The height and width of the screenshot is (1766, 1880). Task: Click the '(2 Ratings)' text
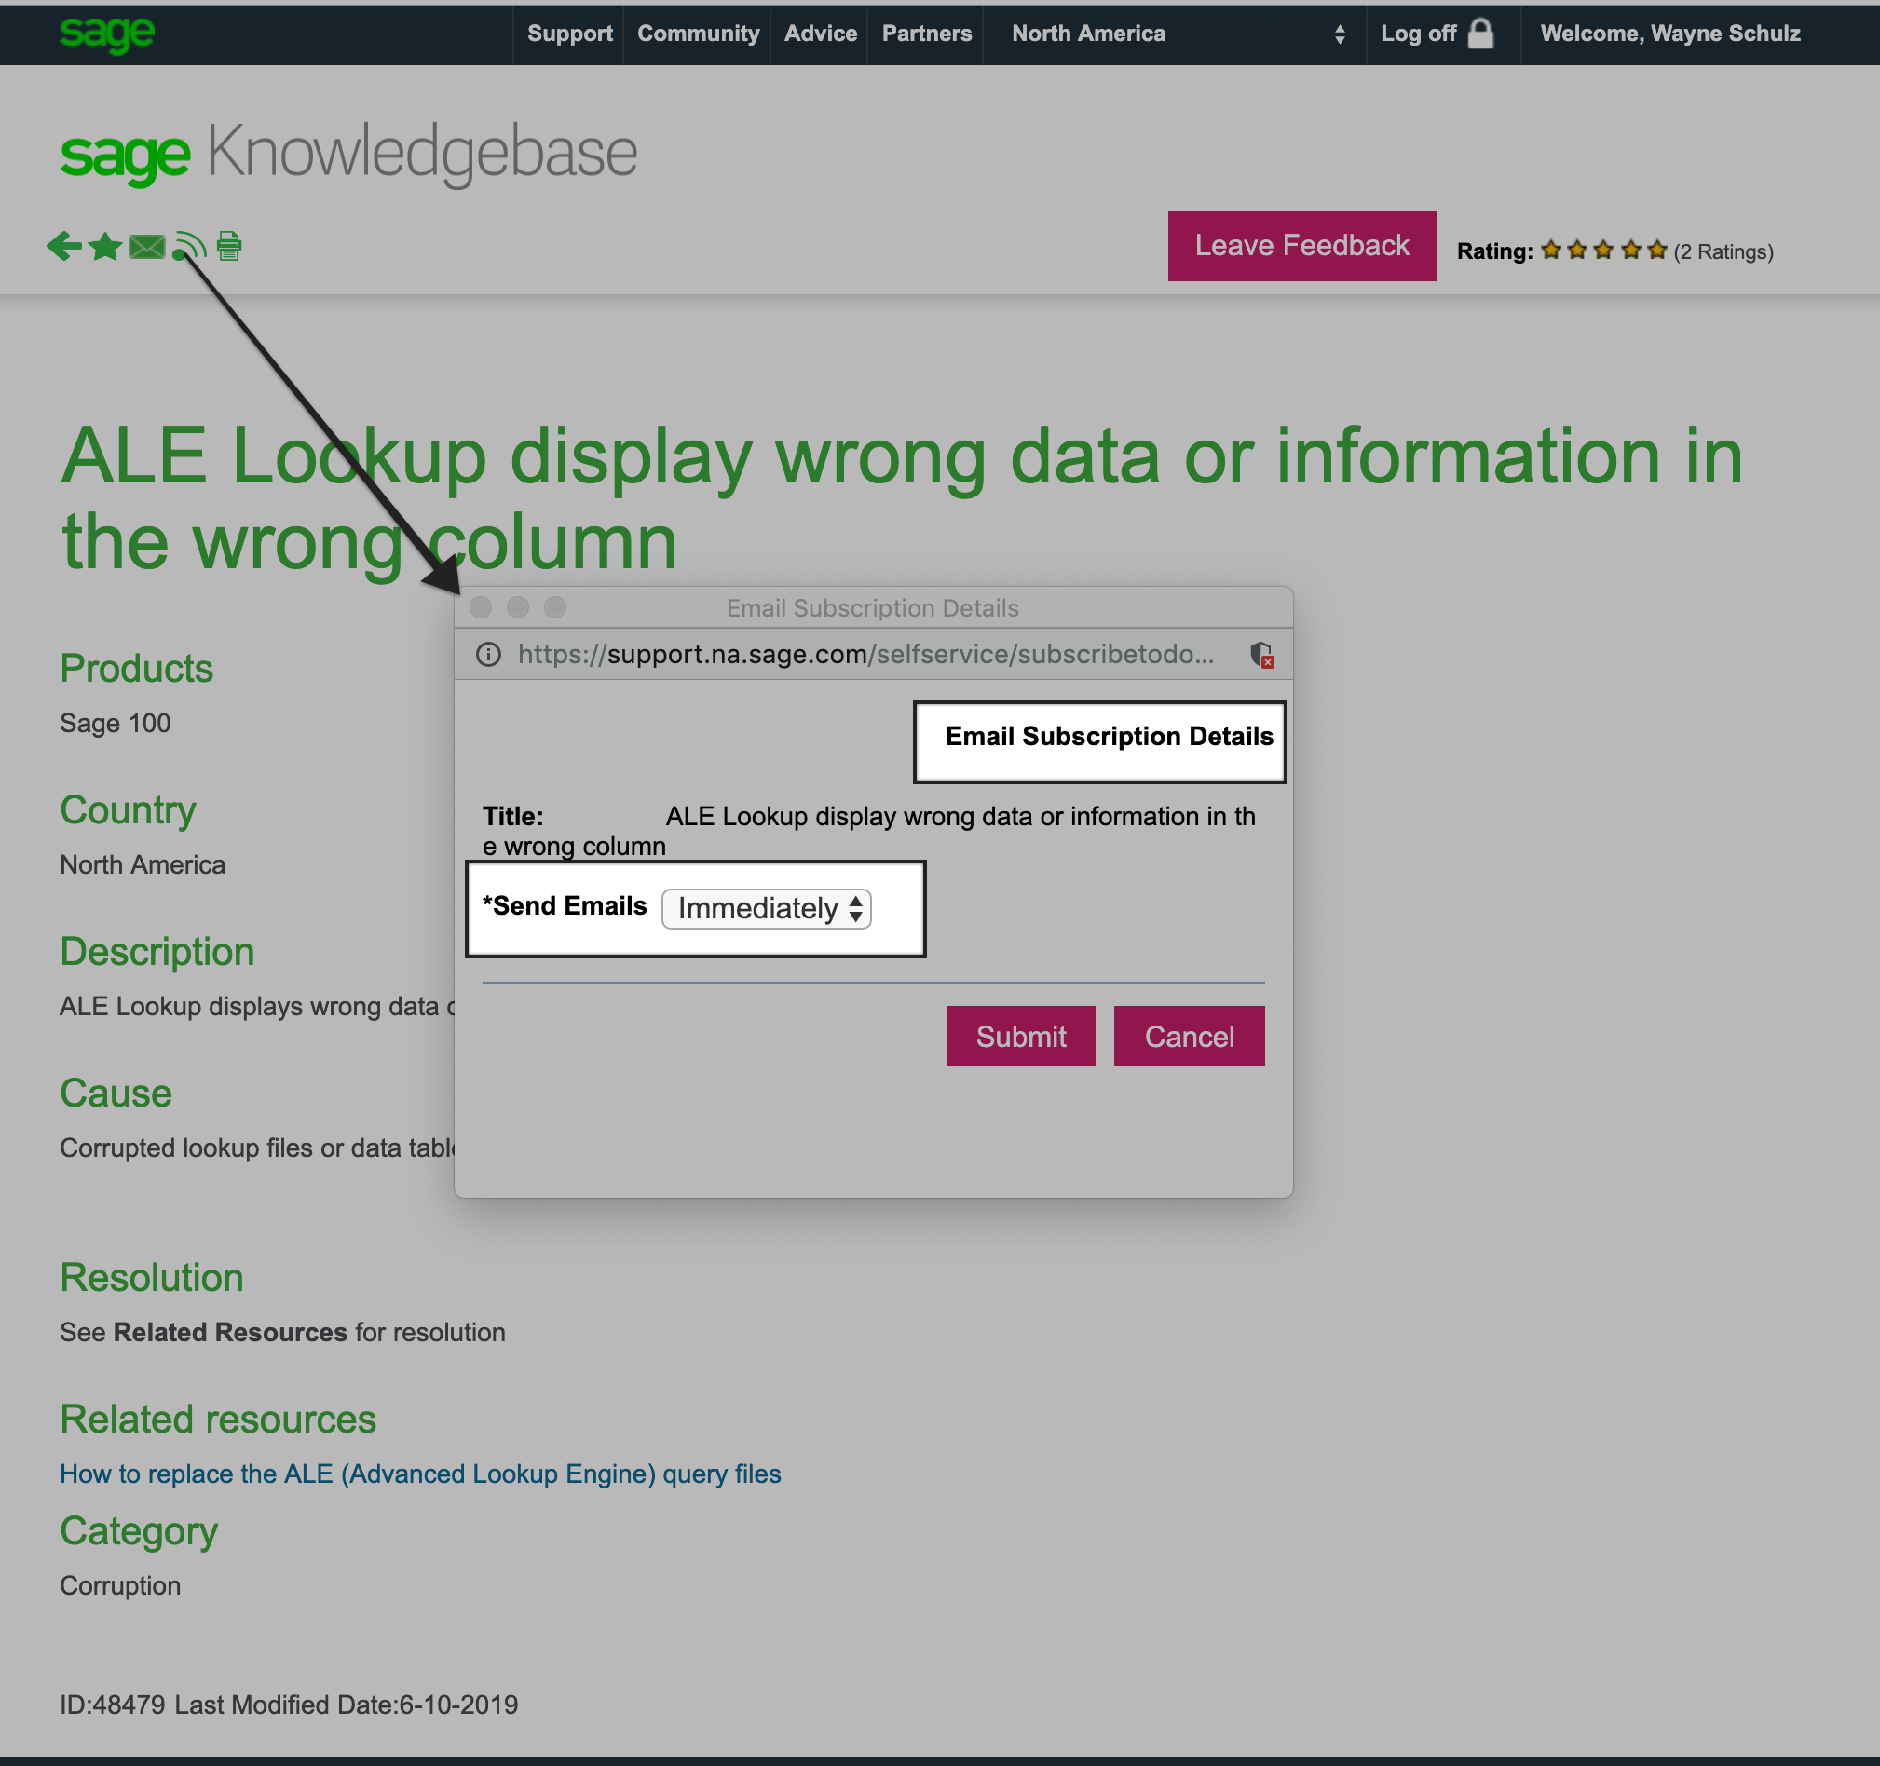[x=1723, y=251]
